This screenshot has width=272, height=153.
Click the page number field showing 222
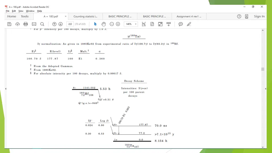pos(70,24)
